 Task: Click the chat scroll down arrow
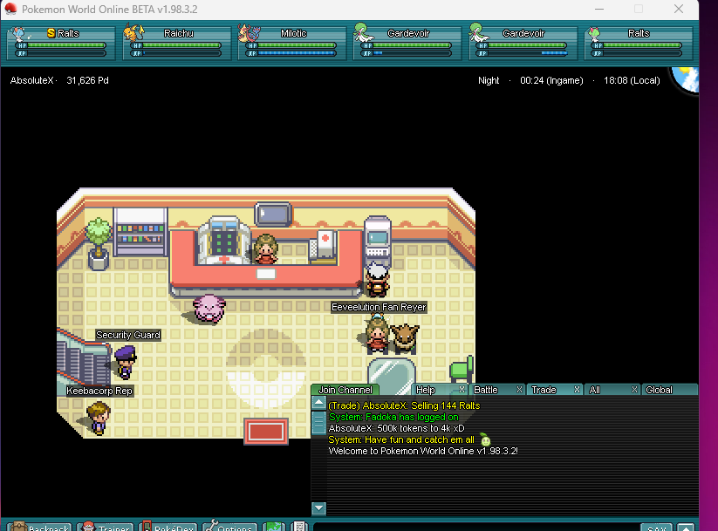pyautogui.click(x=318, y=507)
